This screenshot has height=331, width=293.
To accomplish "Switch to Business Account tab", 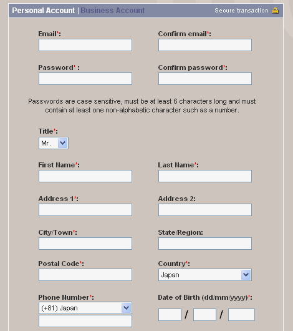I will pyautogui.click(x=113, y=11).
